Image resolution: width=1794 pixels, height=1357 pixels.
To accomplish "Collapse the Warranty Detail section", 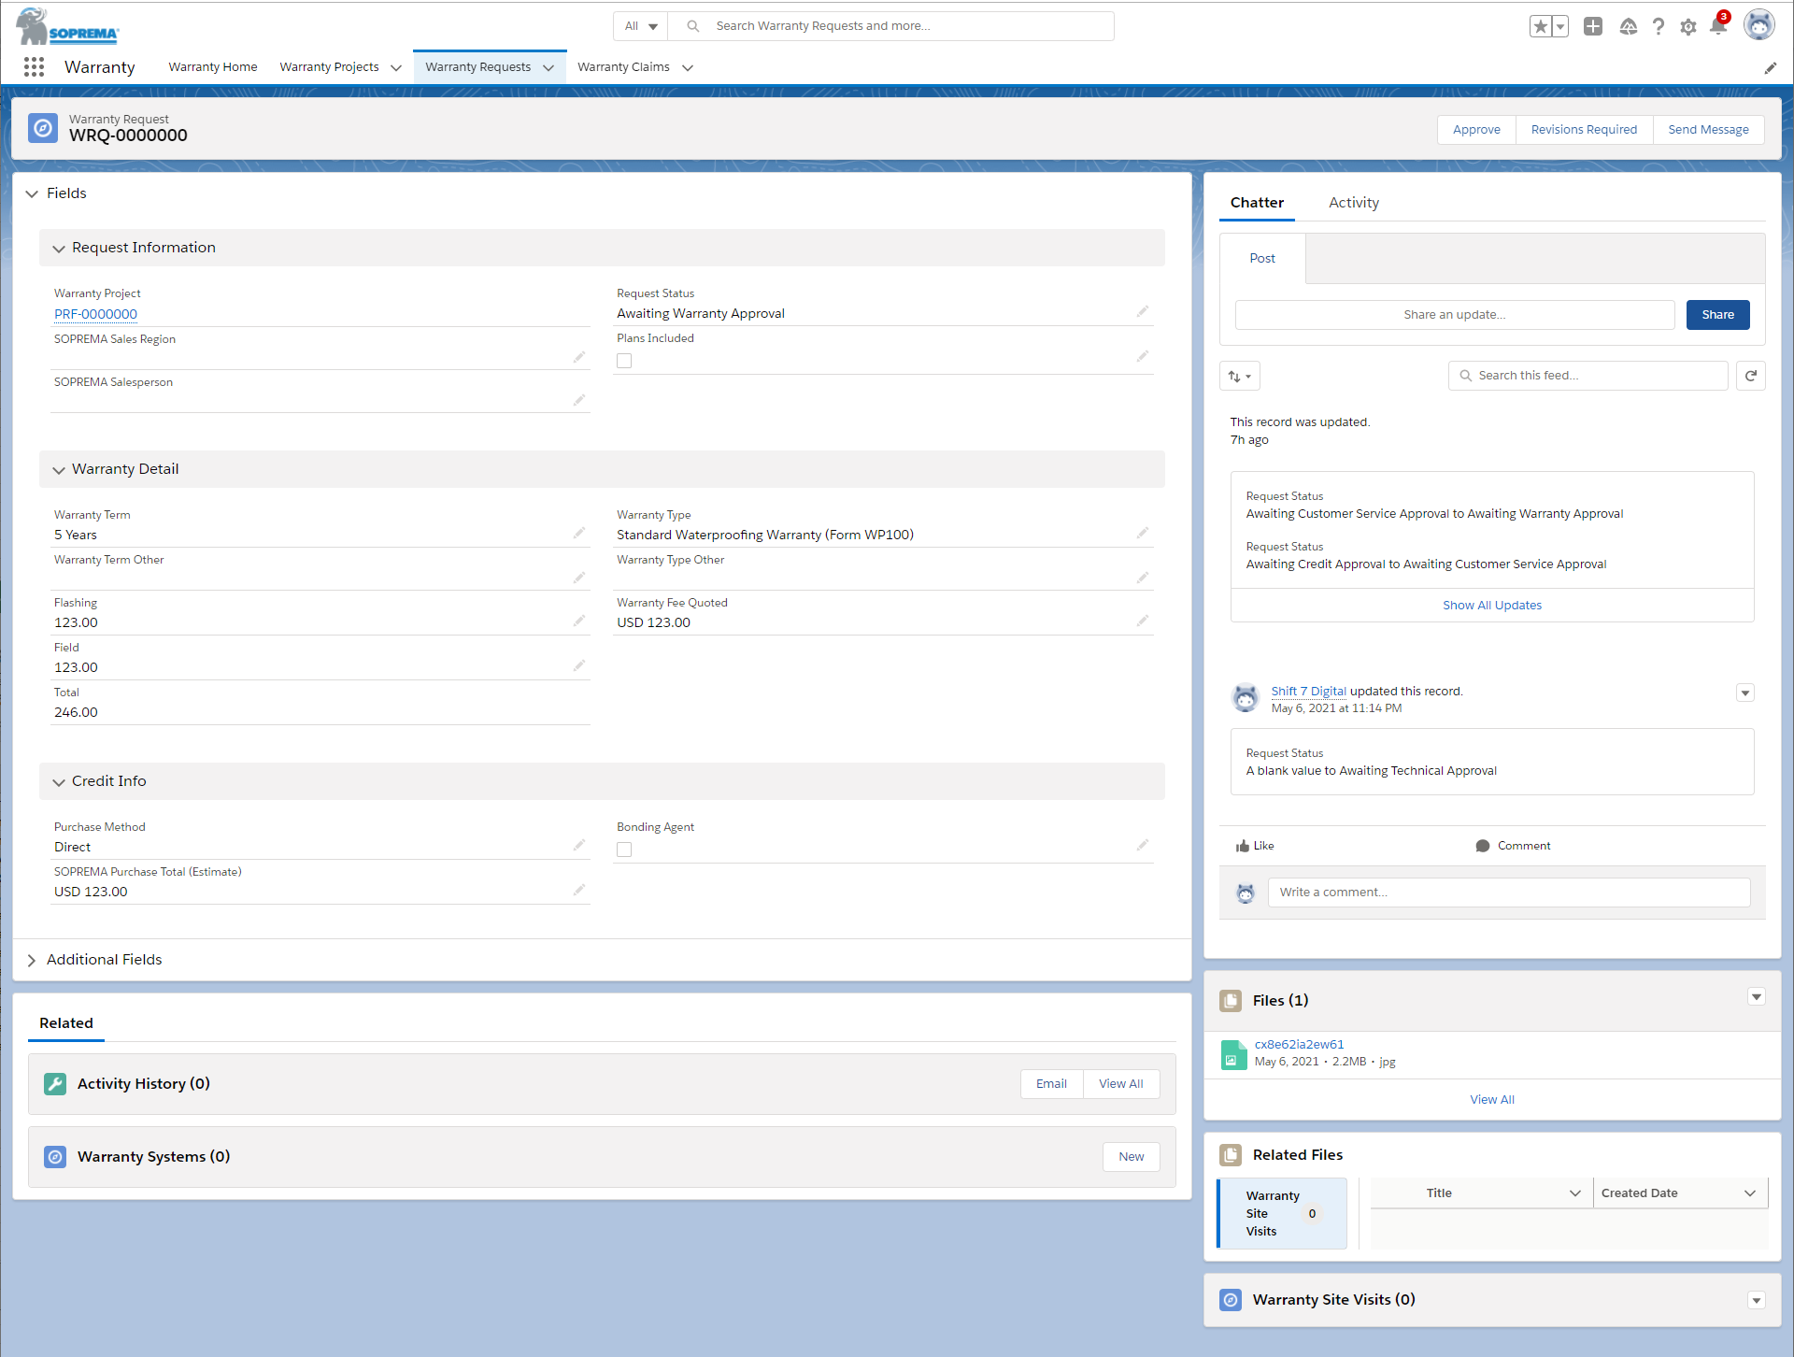I will point(59,470).
